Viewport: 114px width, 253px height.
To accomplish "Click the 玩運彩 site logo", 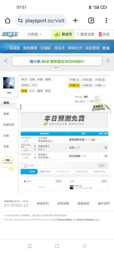I will pyautogui.click(x=10, y=34).
